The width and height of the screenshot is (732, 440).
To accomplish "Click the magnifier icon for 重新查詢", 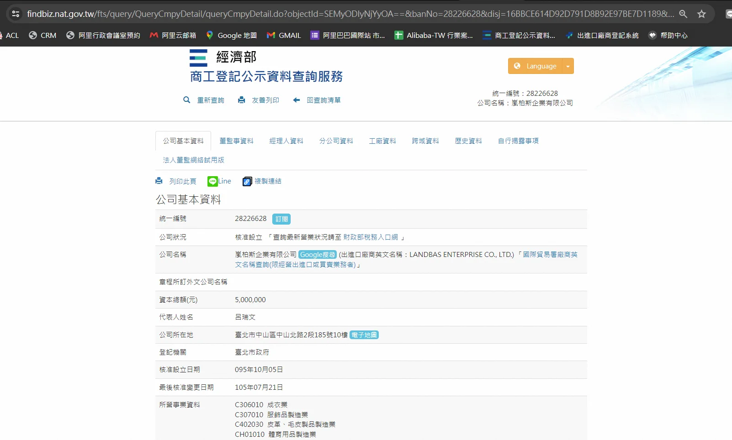I will coord(186,100).
